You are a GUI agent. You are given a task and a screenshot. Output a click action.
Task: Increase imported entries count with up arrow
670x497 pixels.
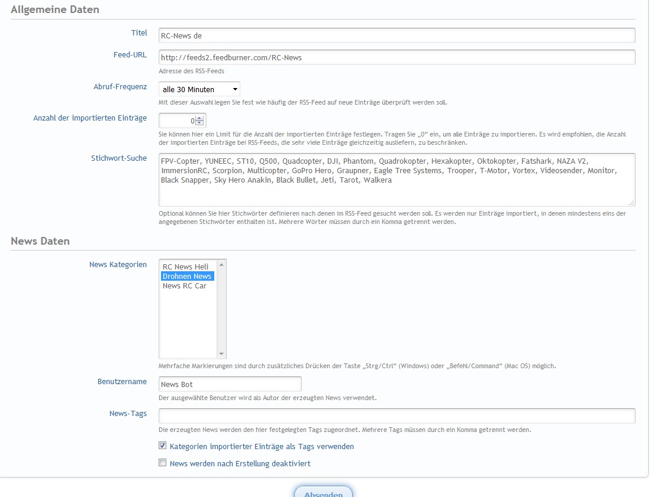(x=199, y=118)
